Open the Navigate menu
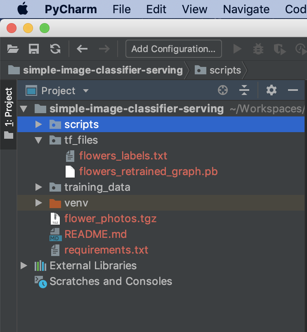This screenshot has width=307, height=332. click(x=246, y=9)
